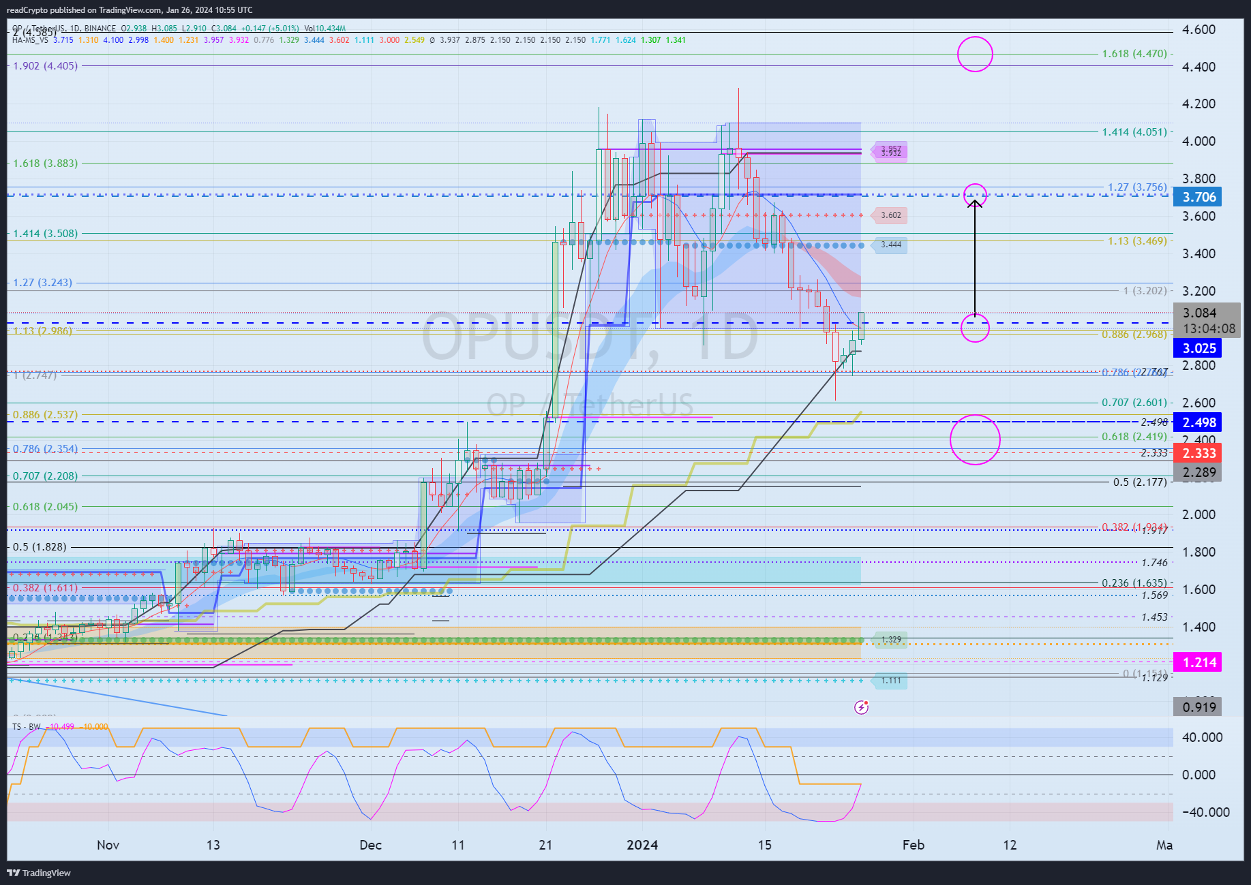This screenshot has width=1251, height=885.
Task: Select the HA-MS_VS indicator legend name
Action: pos(31,40)
